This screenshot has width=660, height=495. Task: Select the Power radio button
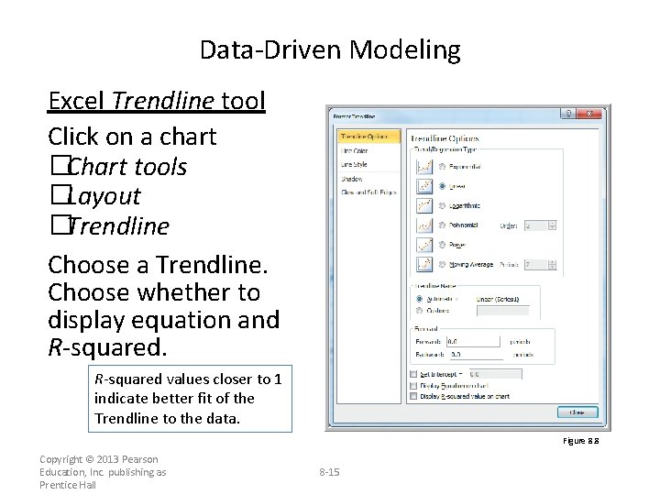[x=442, y=245]
